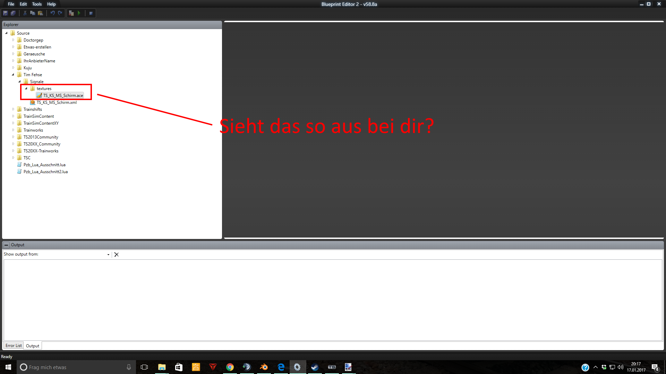Screen dimensions: 666x374
Task: Click the Copy documents icon
Action: [x=33, y=13]
